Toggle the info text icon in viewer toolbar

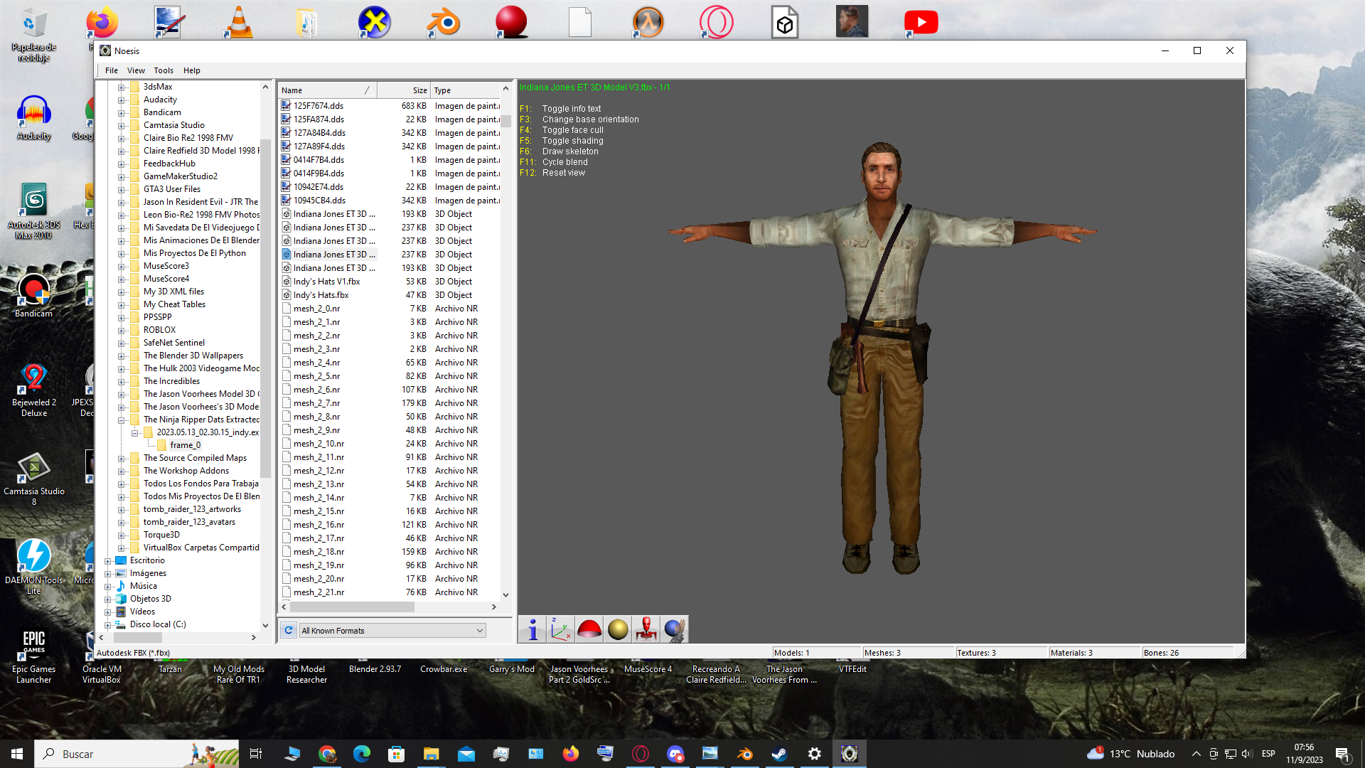[x=532, y=629]
